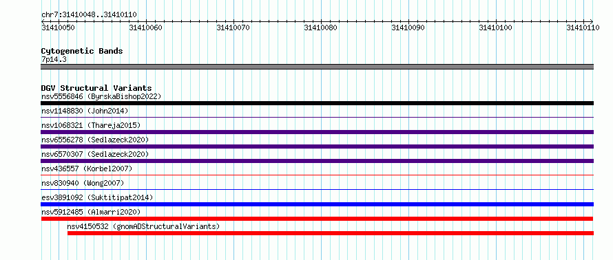Click ruler position 31410060
Viewport: 613px width, 260px height.
(x=145, y=28)
